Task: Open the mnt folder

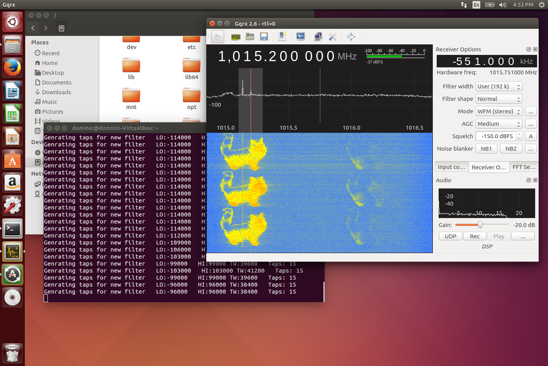Action: [131, 99]
